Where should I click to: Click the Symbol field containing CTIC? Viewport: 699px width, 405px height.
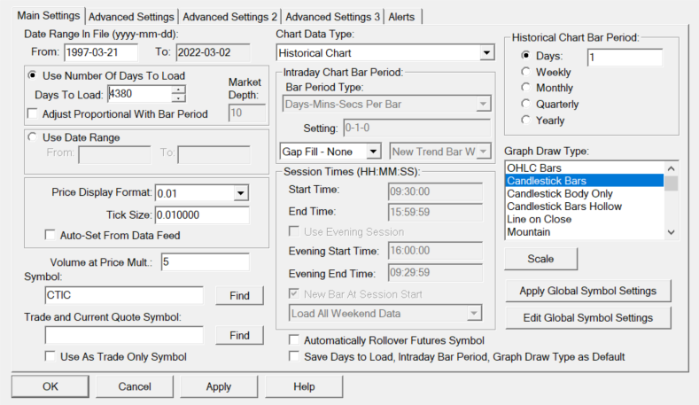coord(124,295)
